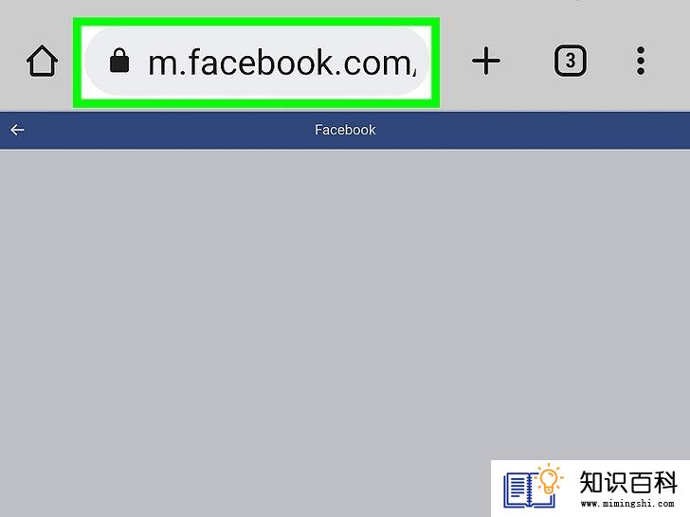Click the 知识百科 watermark text

(628, 482)
